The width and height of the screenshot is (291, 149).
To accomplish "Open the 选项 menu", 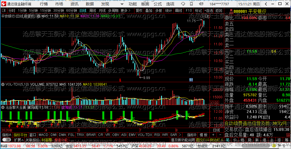I will tap(170, 4).
